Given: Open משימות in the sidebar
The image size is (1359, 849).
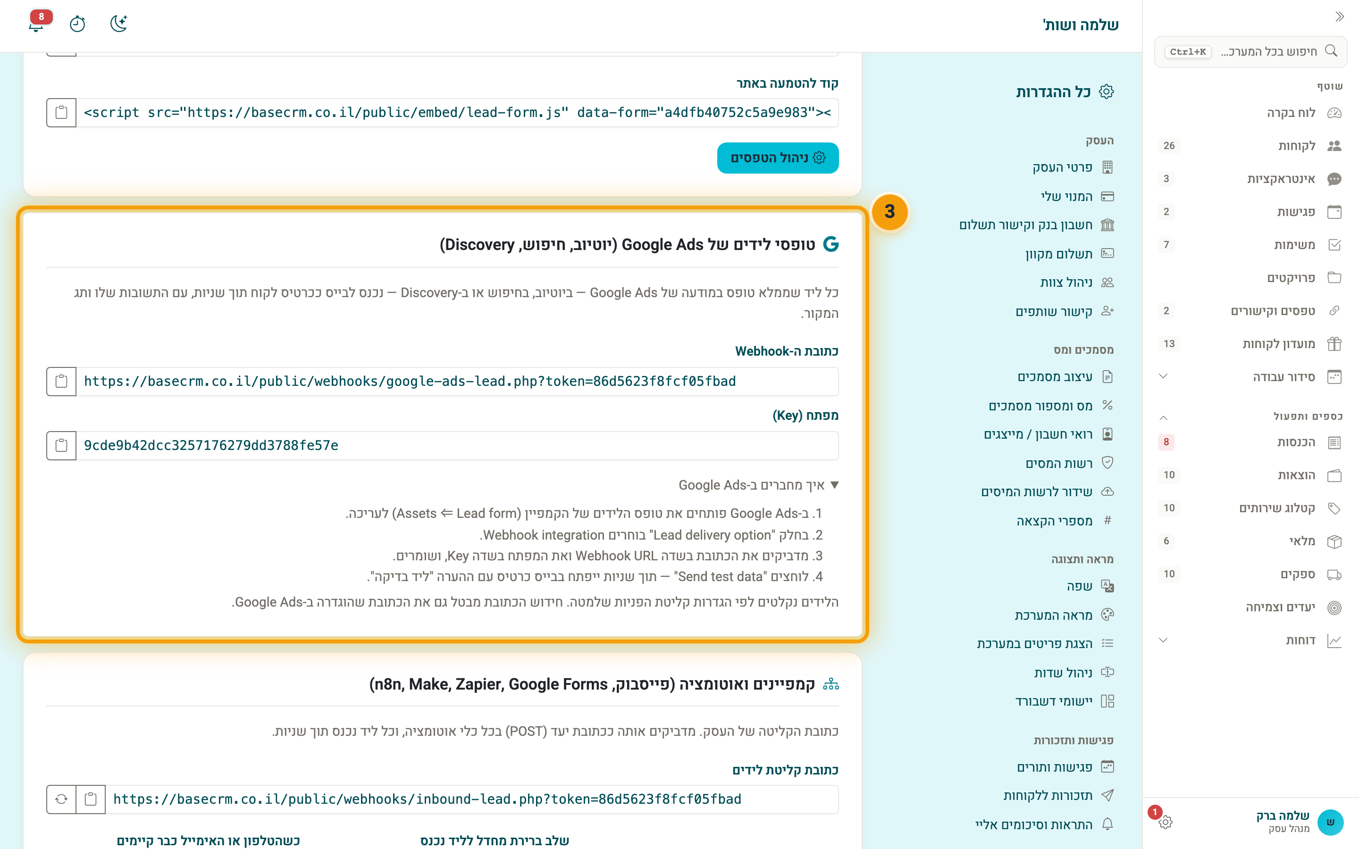Looking at the screenshot, I should click(x=1250, y=245).
